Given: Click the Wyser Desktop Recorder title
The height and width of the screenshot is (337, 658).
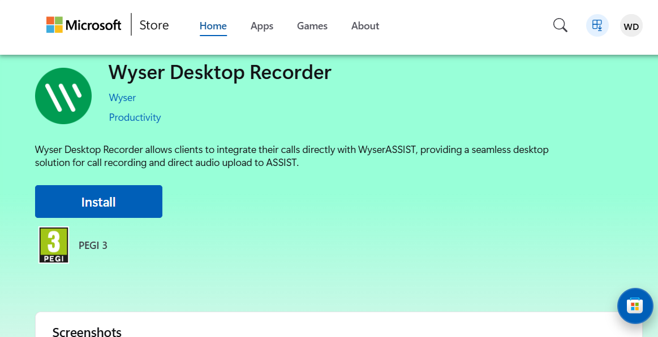Looking at the screenshot, I should tap(220, 72).
